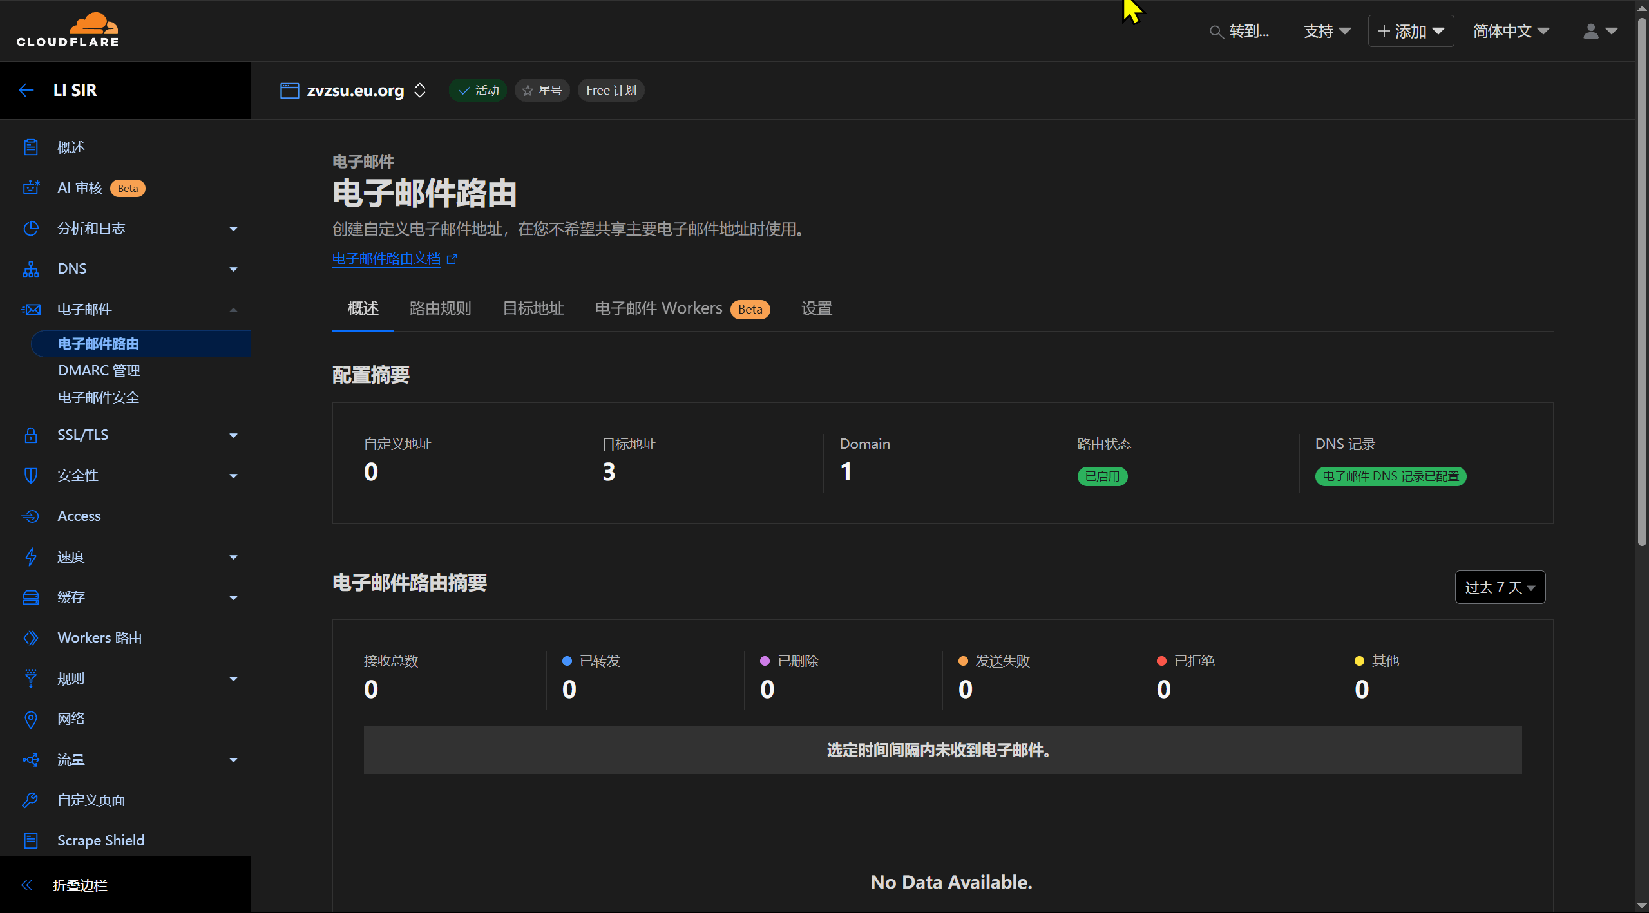Image resolution: width=1649 pixels, height=913 pixels.
Task: Switch to the 路由规则 tab
Action: click(x=440, y=309)
